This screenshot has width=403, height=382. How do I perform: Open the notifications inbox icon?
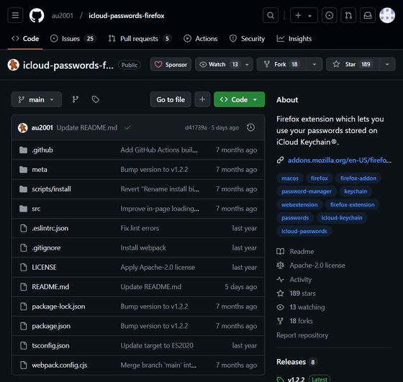[368, 15]
